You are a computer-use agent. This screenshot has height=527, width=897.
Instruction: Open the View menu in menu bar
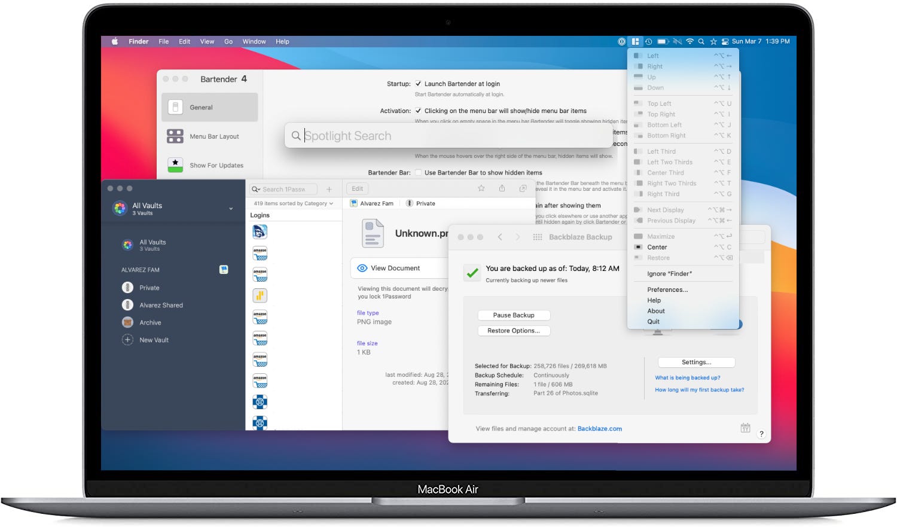tap(207, 41)
